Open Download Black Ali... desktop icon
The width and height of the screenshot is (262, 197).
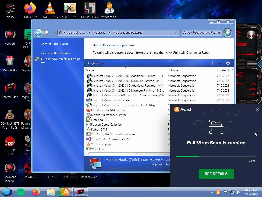click(x=10, y=173)
